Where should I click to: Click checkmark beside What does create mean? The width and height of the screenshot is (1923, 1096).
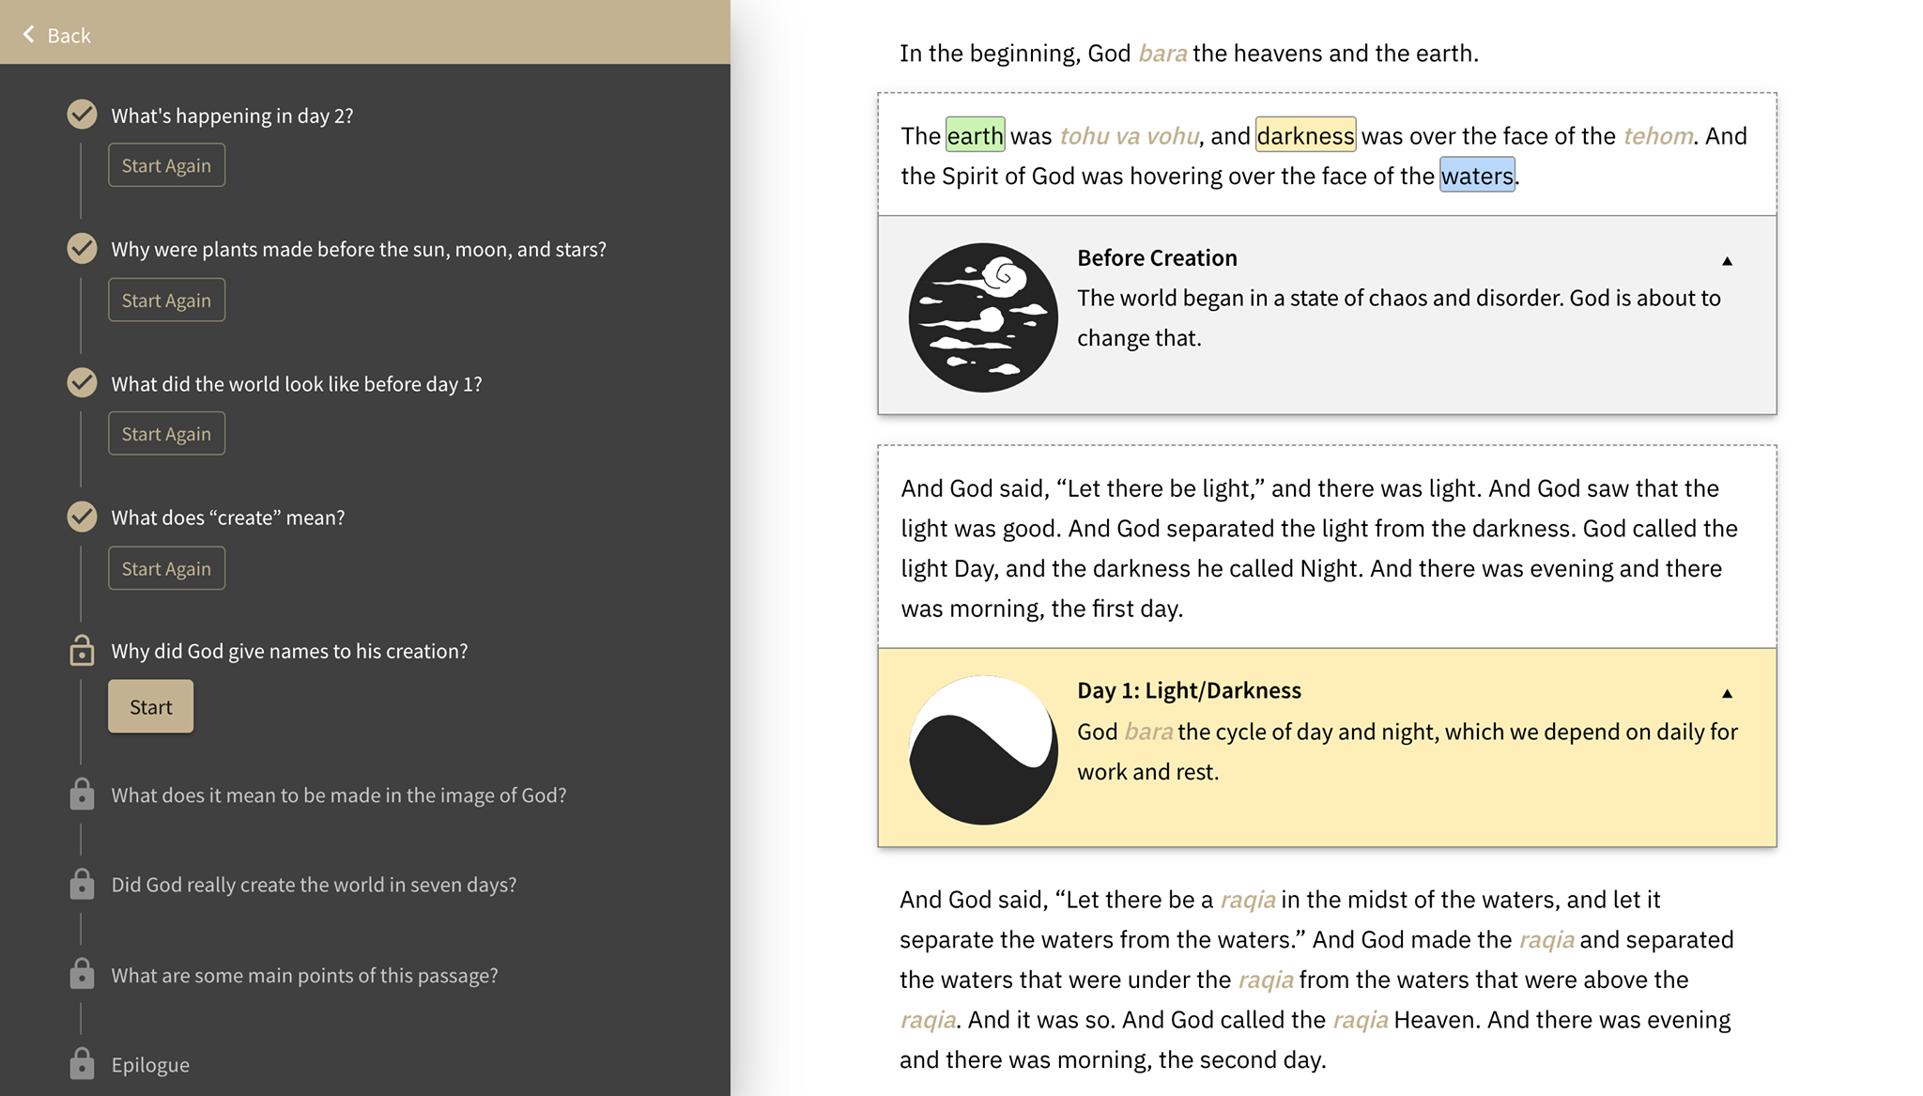click(82, 517)
